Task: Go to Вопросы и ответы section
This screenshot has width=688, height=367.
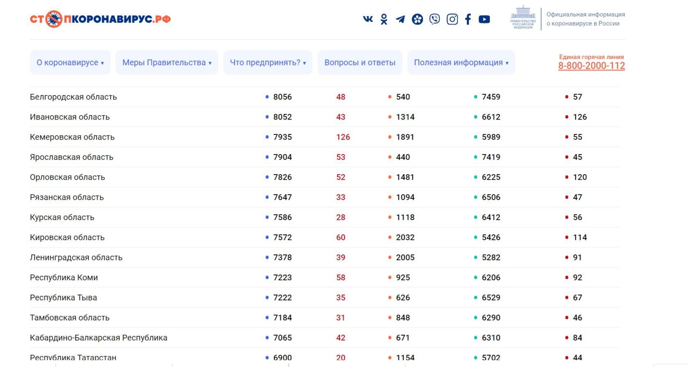Action: 360,63
